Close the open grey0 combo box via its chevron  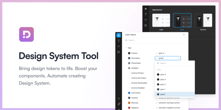click(179, 58)
